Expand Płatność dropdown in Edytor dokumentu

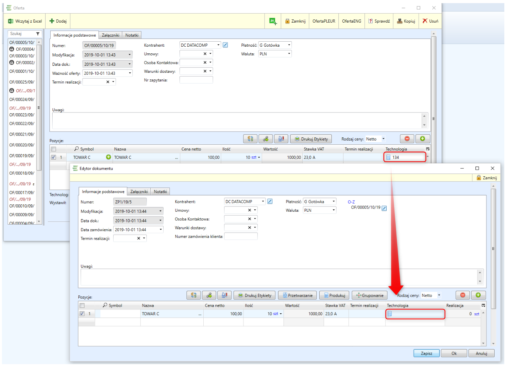[333, 202]
